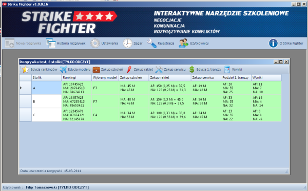Click the Ustawienia label

(110, 44)
